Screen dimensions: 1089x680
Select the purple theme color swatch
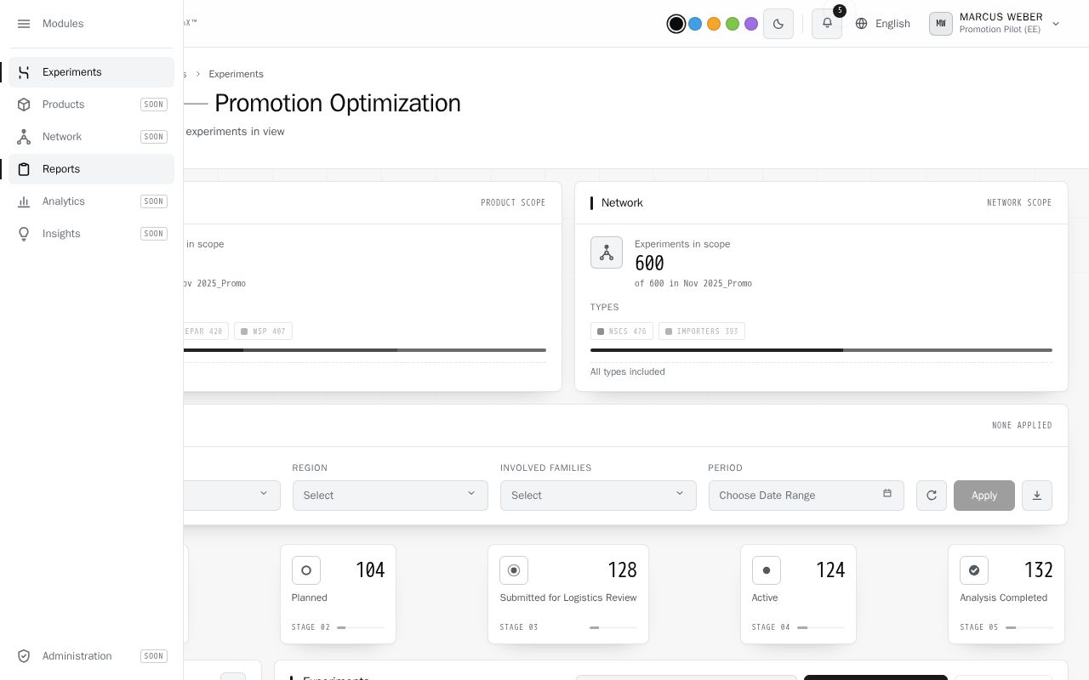click(751, 24)
